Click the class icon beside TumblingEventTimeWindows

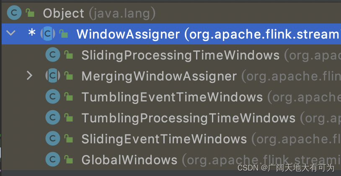tap(53, 97)
